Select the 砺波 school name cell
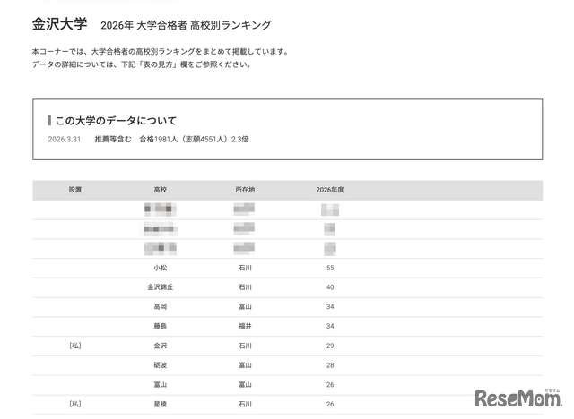Viewport: 574px width, 419px height. (x=161, y=365)
